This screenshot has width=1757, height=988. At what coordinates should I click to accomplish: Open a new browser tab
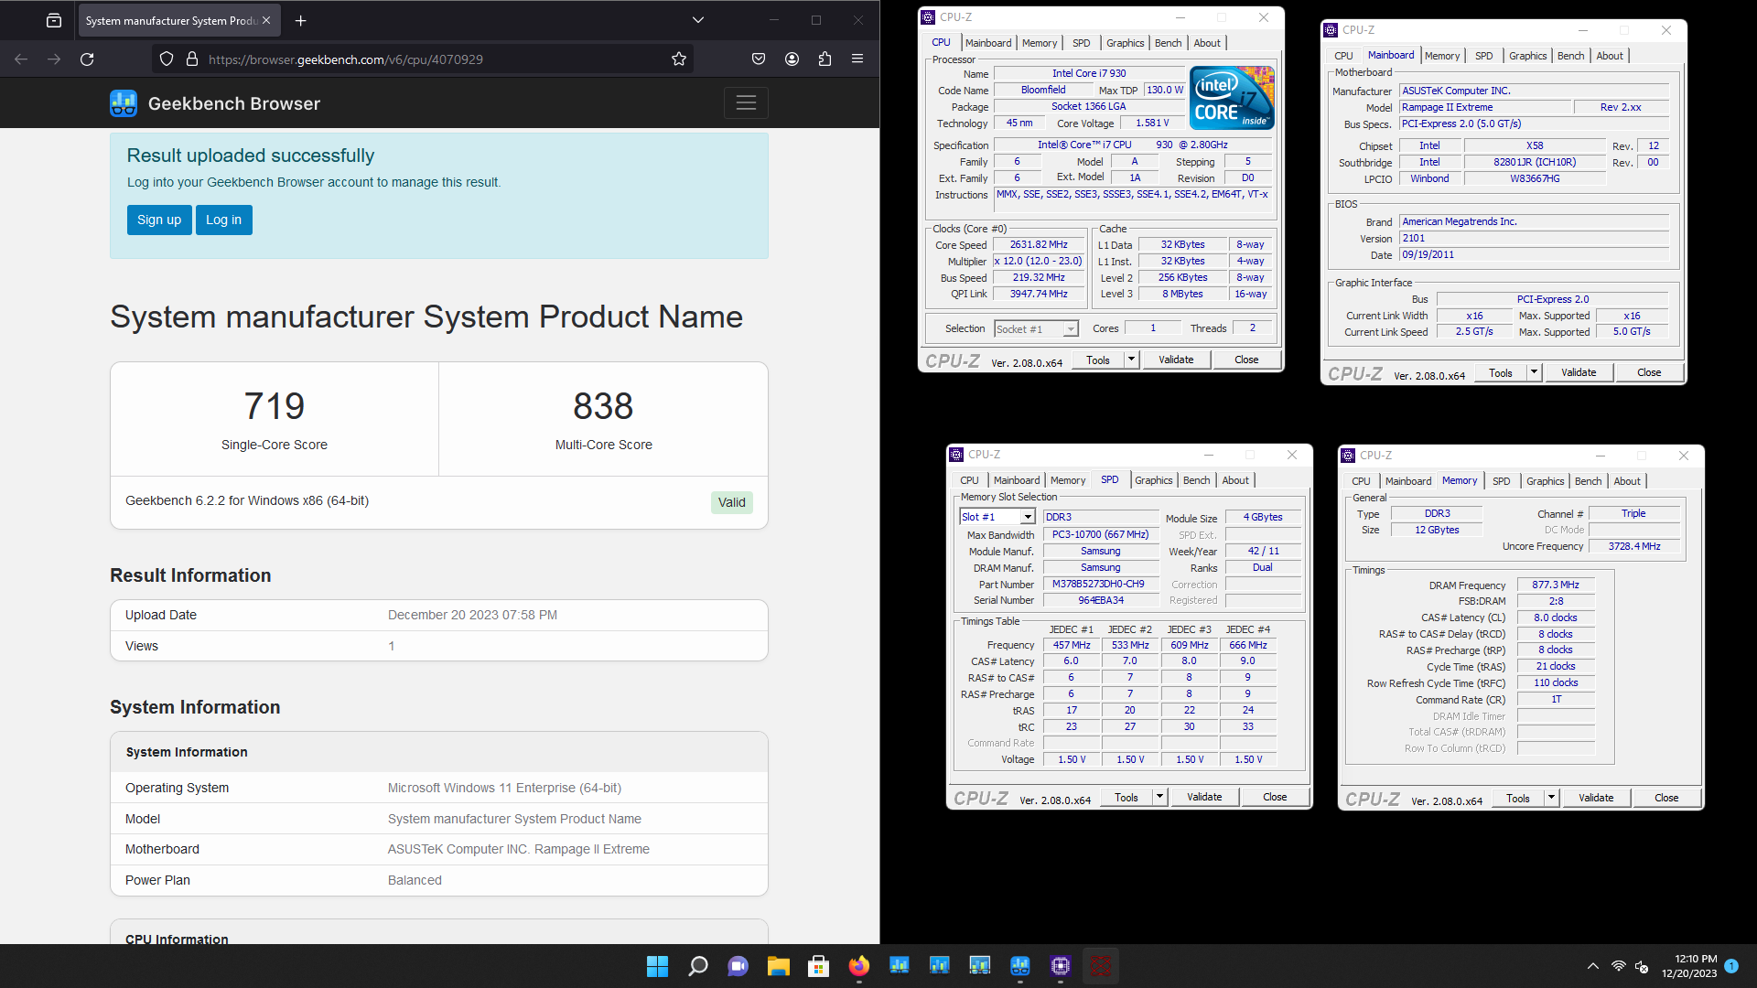tap(300, 20)
